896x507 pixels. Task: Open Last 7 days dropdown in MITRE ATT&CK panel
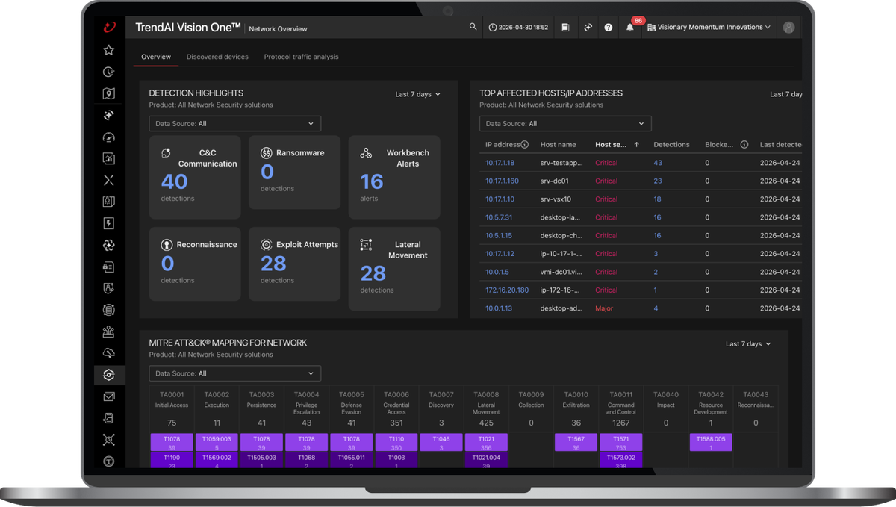pyautogui.click(x=748, y=344)
